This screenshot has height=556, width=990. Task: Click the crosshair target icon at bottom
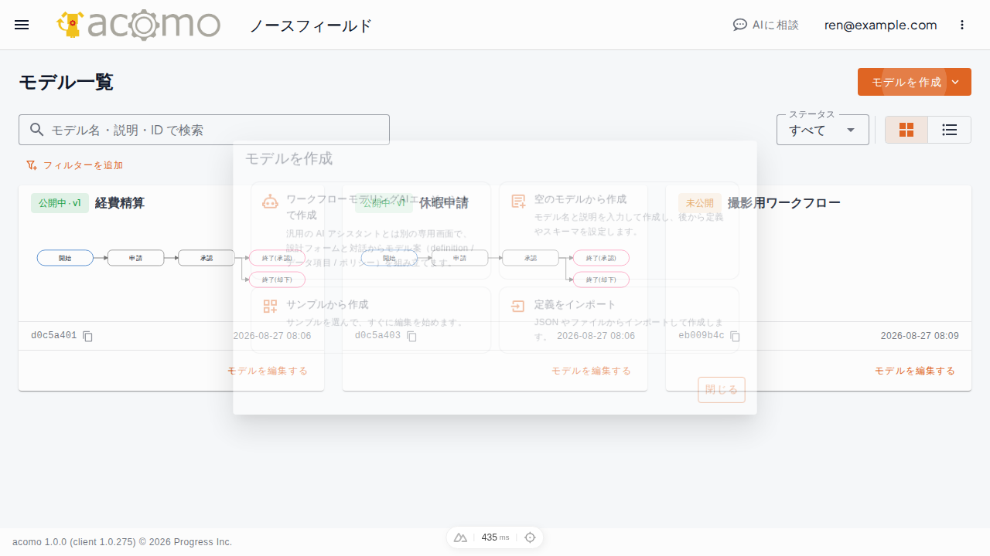pyautogui.click(x=530, y=537)
